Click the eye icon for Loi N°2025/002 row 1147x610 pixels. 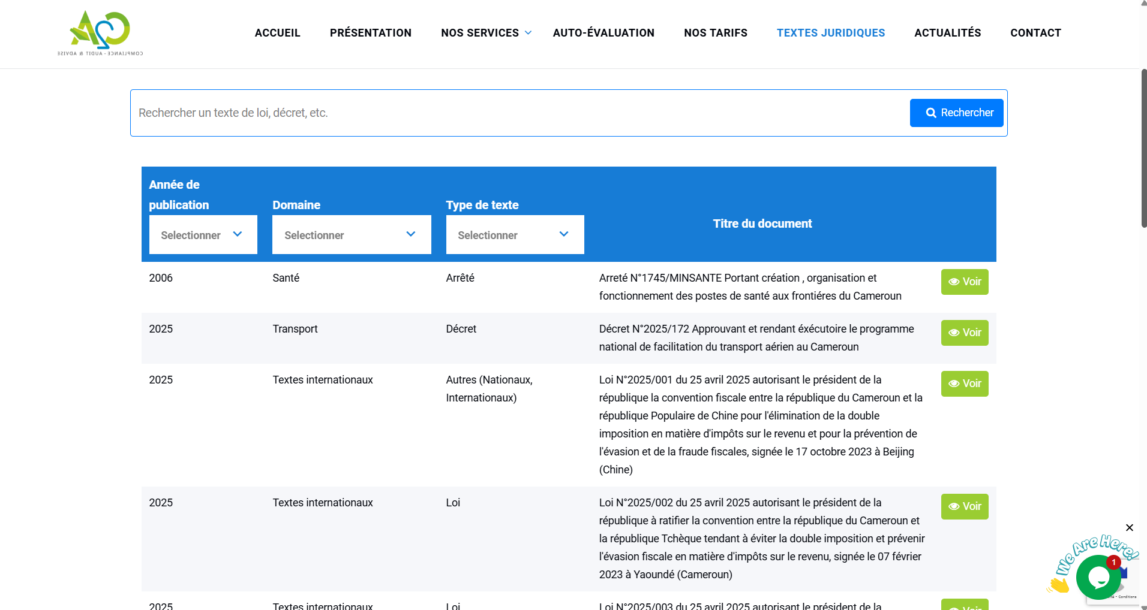954,506
